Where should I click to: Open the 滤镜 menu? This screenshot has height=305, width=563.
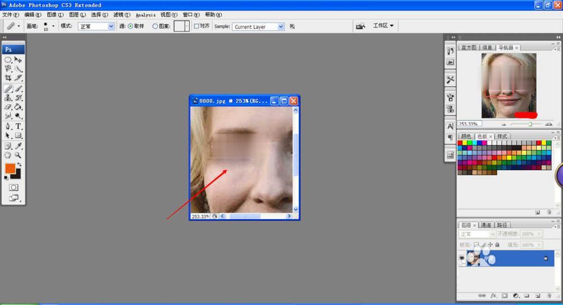pos(122,15)
